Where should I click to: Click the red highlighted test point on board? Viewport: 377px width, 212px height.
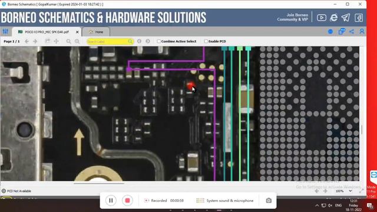coord(190,85)
